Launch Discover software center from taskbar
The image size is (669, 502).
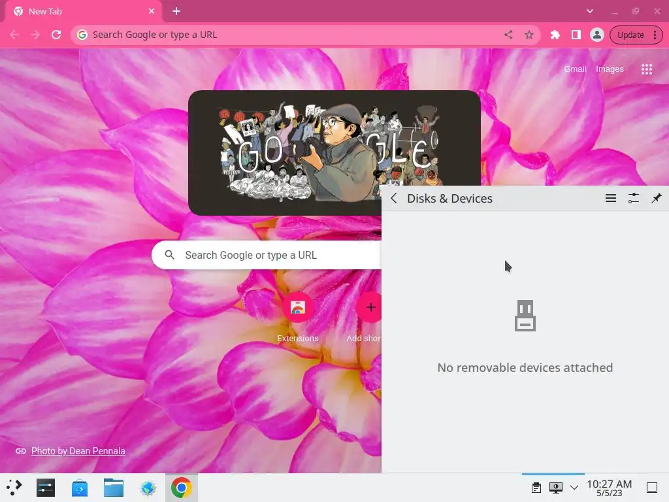point(80,488)
